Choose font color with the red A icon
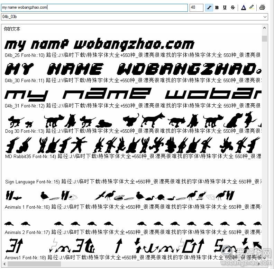The height and width of the screenshot is (269, 274). point(244,8)
